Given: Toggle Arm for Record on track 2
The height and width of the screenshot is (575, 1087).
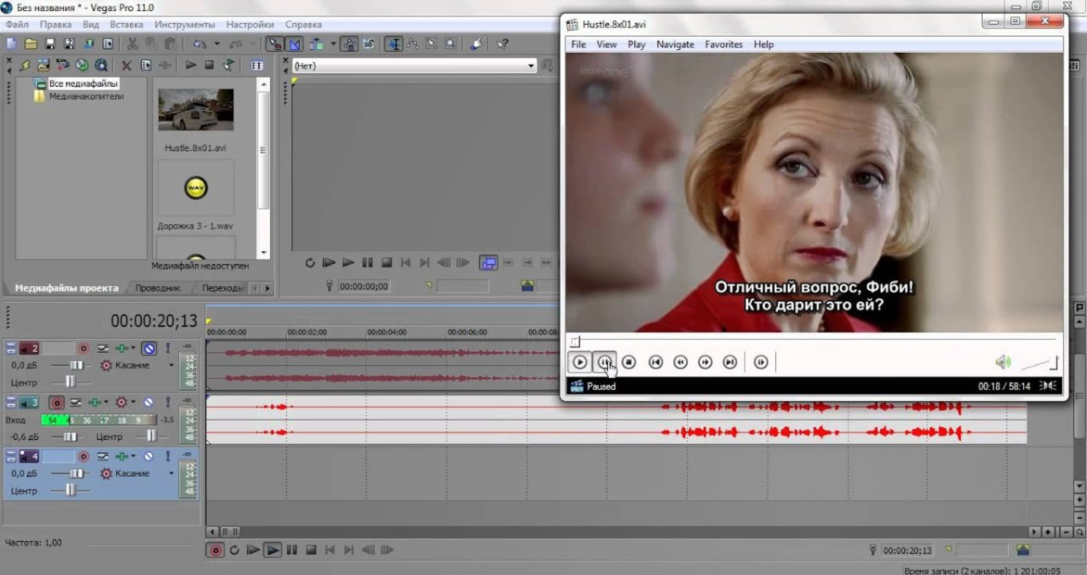Looking at the screenshot, I should [83, 349].
